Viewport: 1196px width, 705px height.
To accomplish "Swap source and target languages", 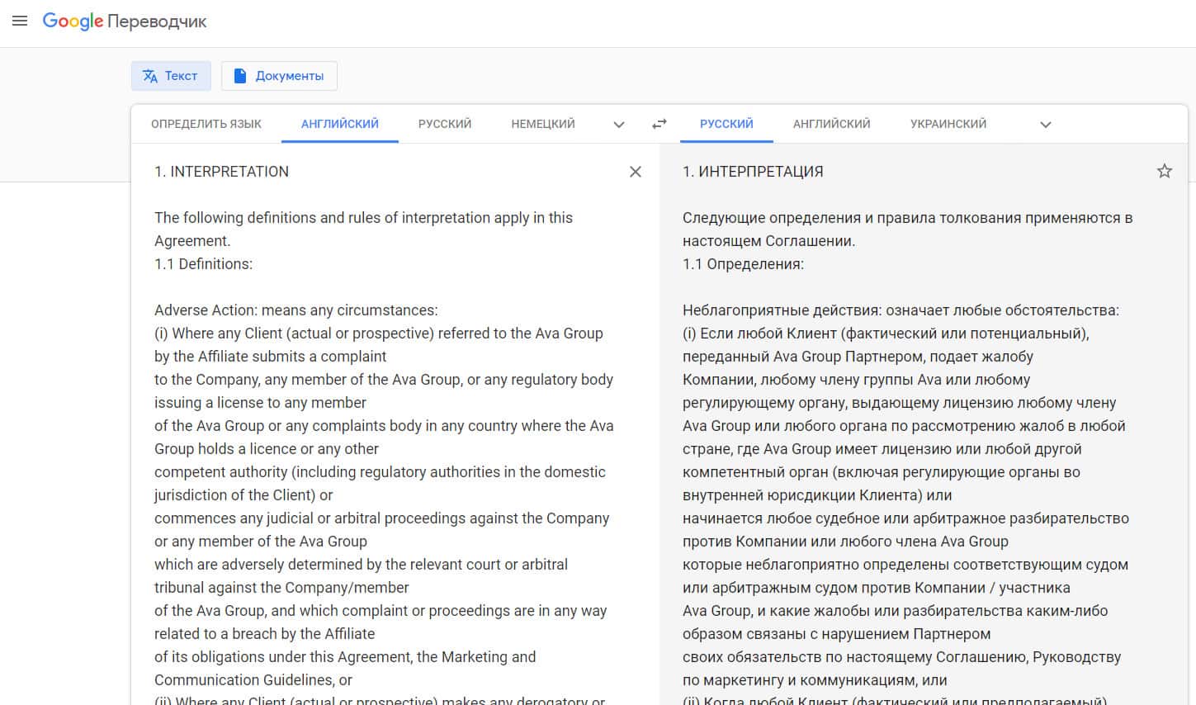I will click(659, 124).
